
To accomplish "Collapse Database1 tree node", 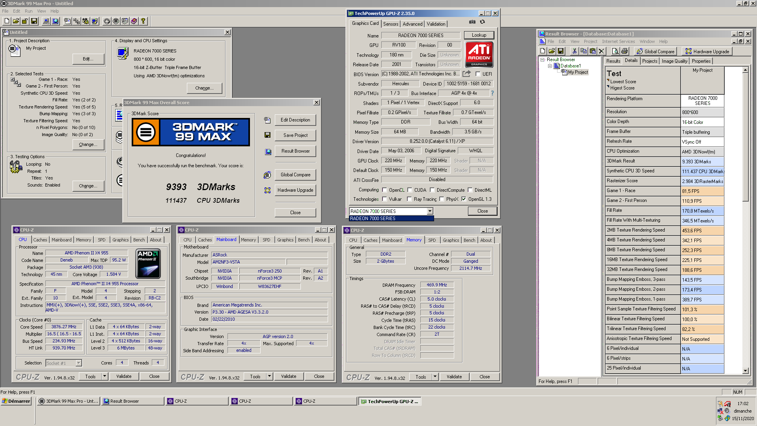I will (x=550, y=66).
